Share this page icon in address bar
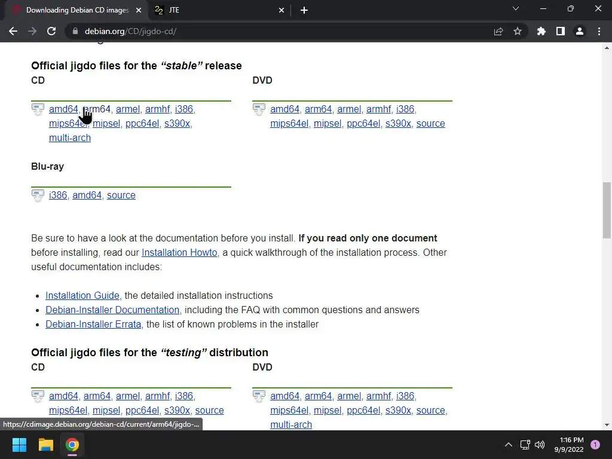 tap(498, 31)
